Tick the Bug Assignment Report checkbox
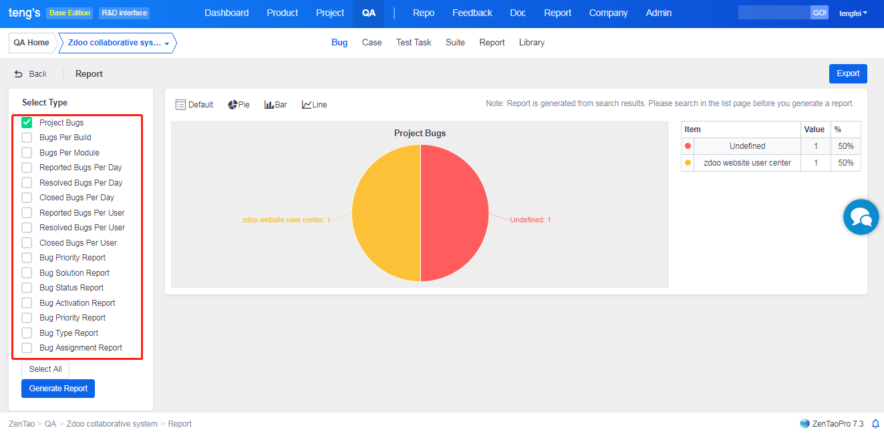884x434 pixels. click(x=27, y=348)
